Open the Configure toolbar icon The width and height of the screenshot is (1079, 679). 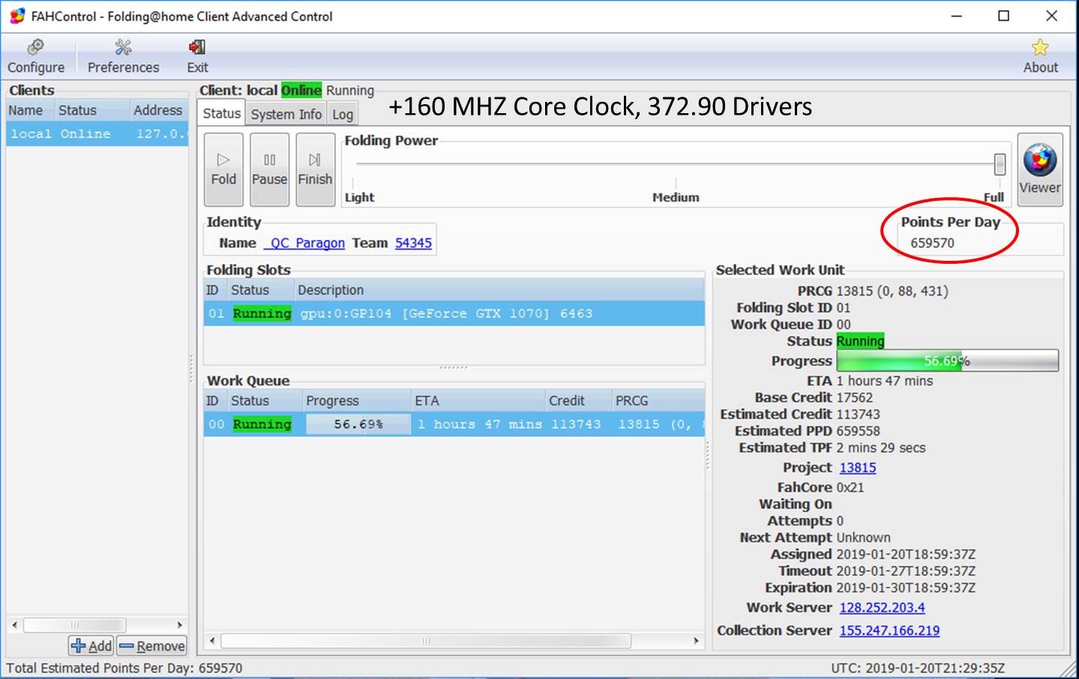[35, 56]
